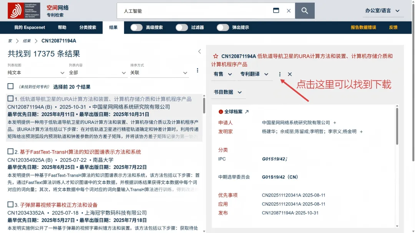Open the global dossier external link arrow
The image size is (415, 233).
pyautogui.click(x=247, y=112)
